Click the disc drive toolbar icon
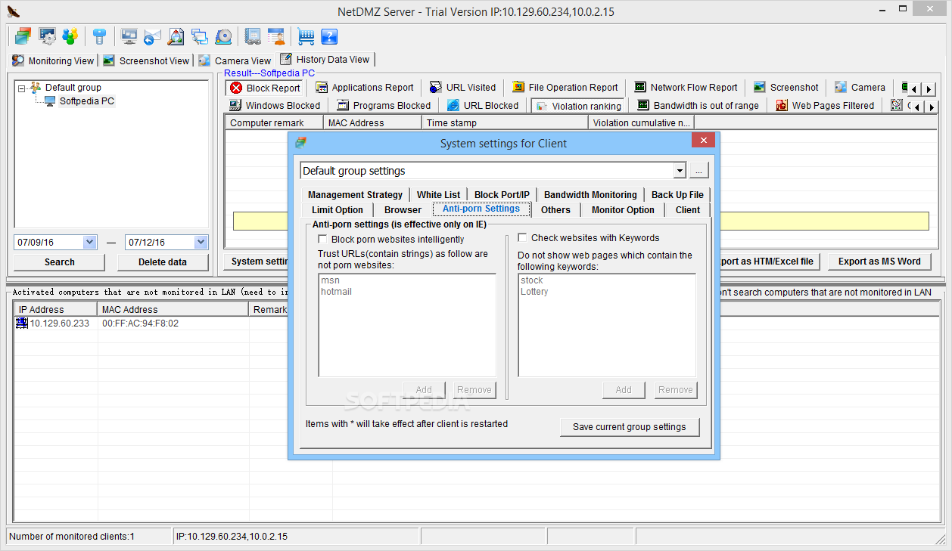Screen dimensions: 952x551 tap(223, 36)
